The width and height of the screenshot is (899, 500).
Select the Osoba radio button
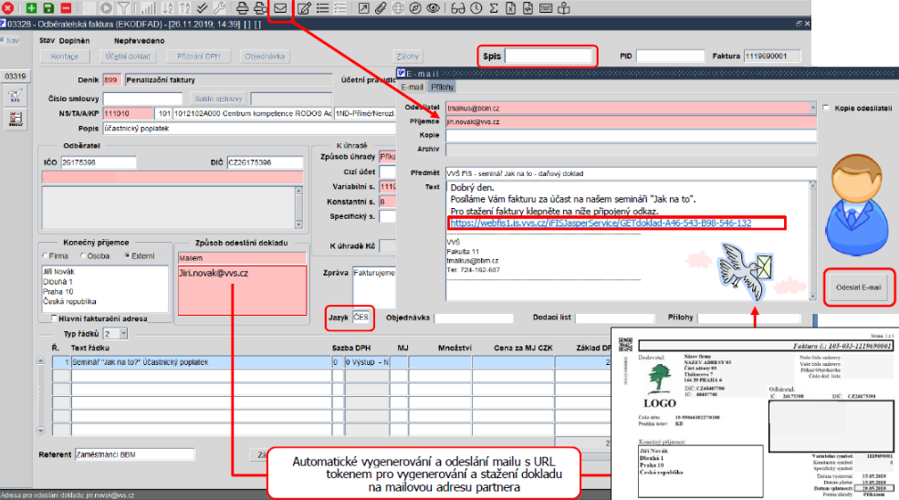coord(82,255)
